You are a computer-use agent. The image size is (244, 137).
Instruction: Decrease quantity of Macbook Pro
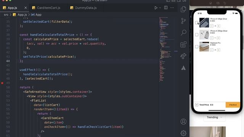tap(212, 50)
